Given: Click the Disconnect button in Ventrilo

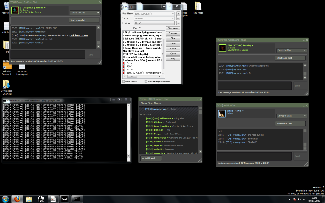Looking at the screenshot, I should click(173, 28).
